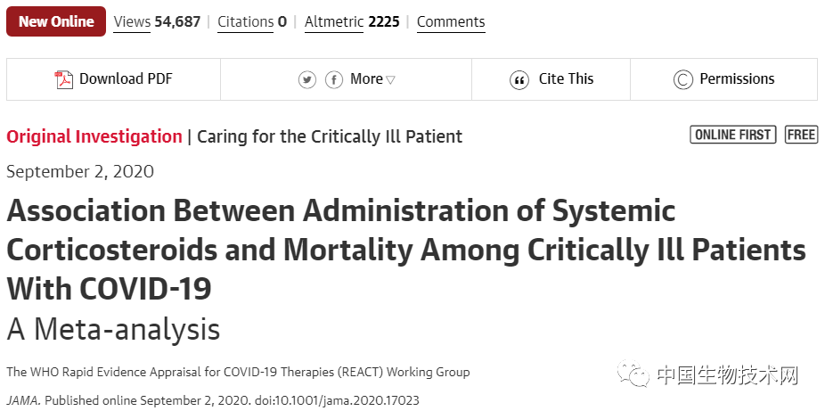This screenshot has width=825, height=411.
Task: Click the Online First badge
Action: [x=733, y=135]
